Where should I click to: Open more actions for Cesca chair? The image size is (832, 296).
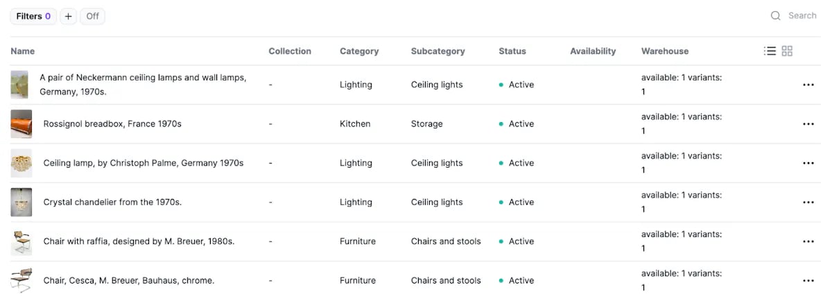(808, 281)
